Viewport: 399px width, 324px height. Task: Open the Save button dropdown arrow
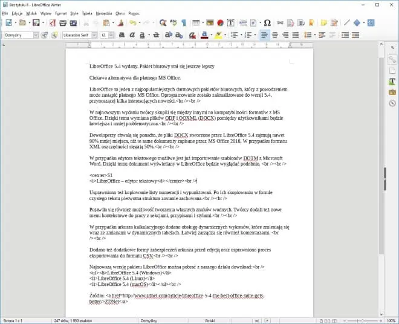43,23
